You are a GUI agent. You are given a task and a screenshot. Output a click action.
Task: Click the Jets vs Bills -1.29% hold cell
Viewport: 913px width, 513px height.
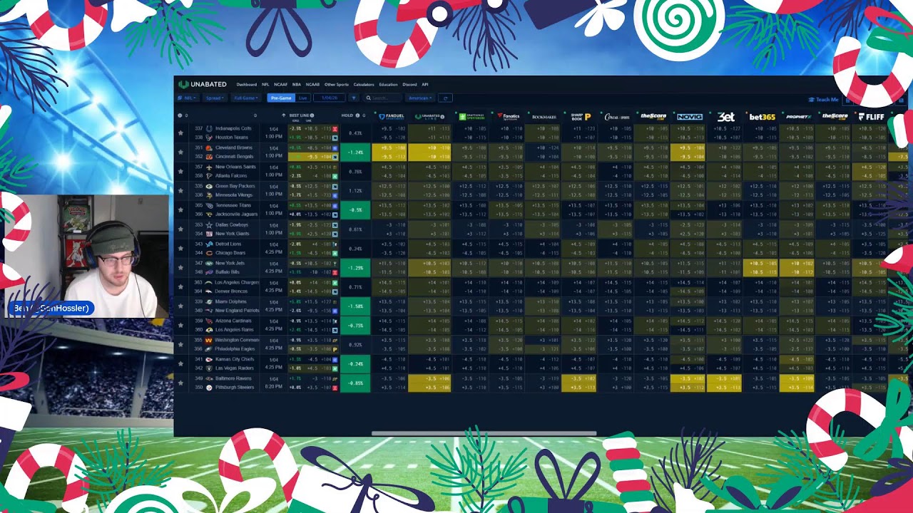click(x=355, y=268)
